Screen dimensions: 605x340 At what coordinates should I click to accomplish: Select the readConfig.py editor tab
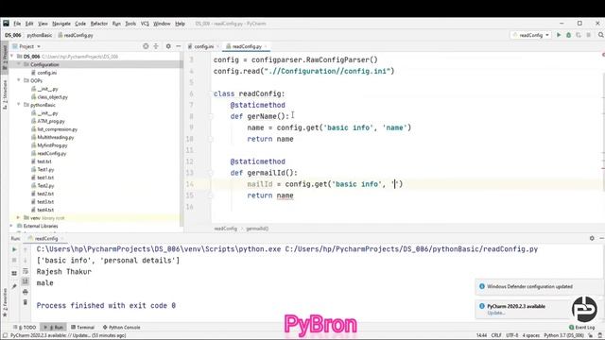[247, 46]
